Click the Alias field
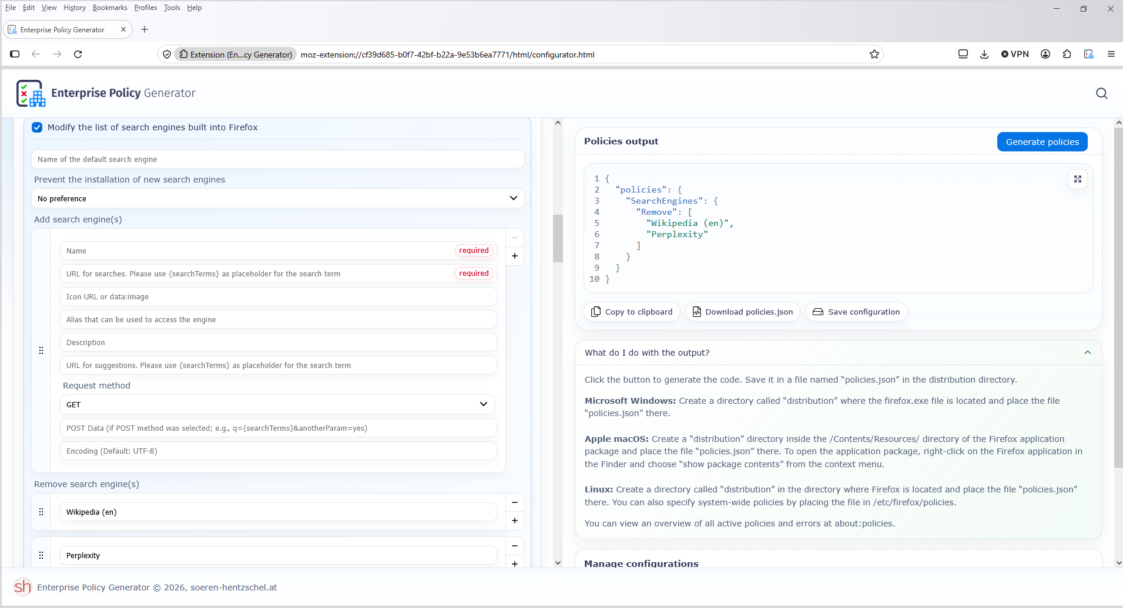The height and width of the screenshot is (608, 1123). tap(278, 319)
